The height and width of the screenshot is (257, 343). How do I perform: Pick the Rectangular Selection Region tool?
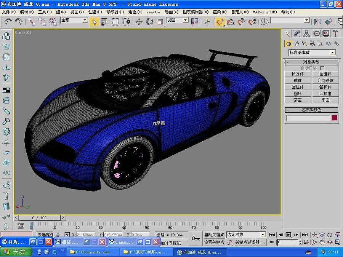pyautogui.click(x=115, y=22)
